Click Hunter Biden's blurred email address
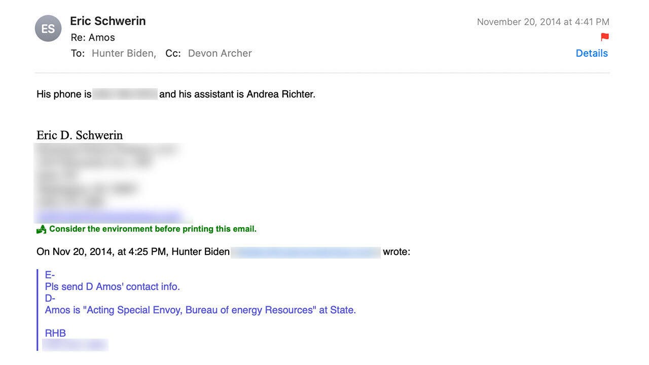The height and width of the screenshot is (365, 649). coord(305,252)
